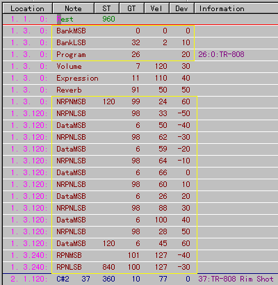This screenshot has height=285, width=278.
Task: Click the Vel column header
Action: (x=156, y=8)
